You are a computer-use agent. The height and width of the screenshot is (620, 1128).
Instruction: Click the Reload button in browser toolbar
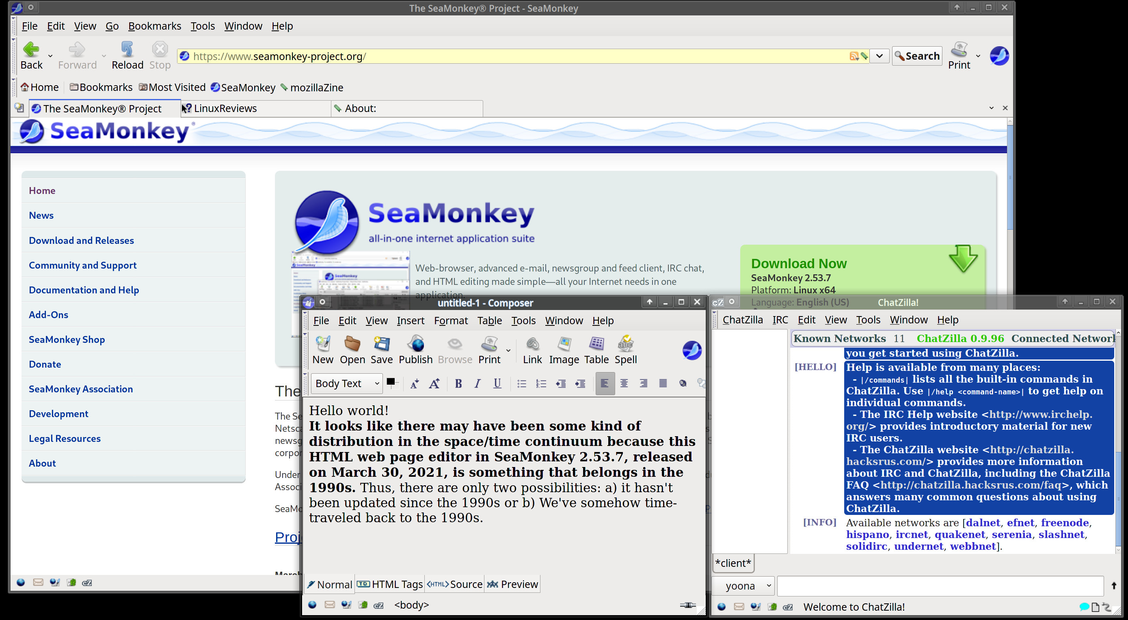click(127, 56)
